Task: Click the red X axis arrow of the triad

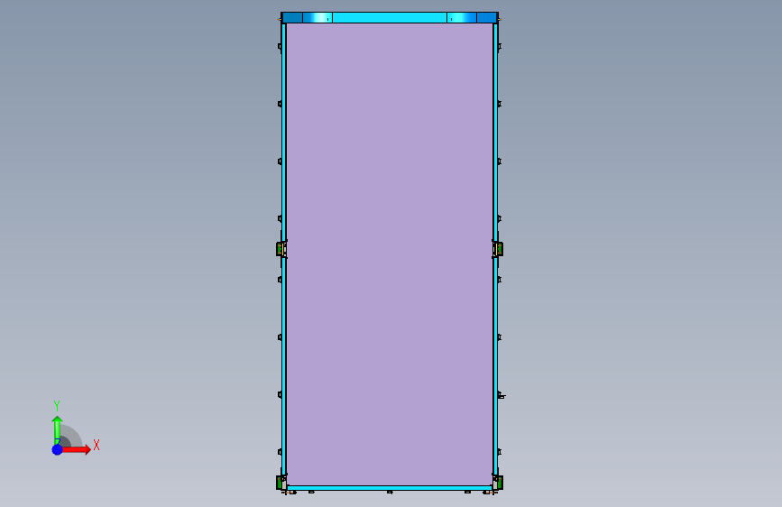Action: point(77,449)
